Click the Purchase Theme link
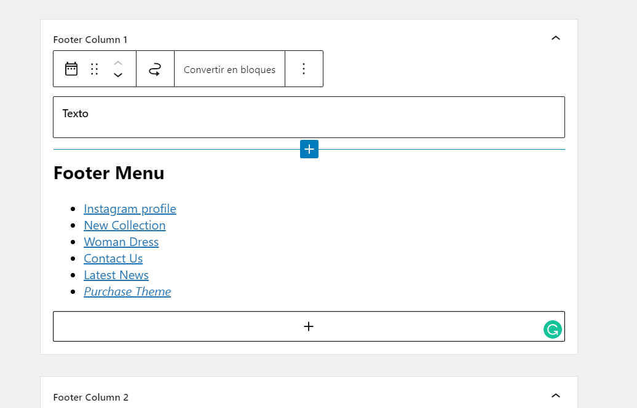This screenshot has height=408, width=637. (x=127, y=291)
